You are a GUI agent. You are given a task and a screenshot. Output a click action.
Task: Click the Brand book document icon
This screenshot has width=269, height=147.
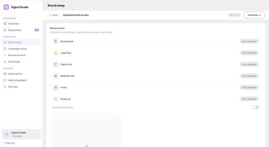click(55, 42)
